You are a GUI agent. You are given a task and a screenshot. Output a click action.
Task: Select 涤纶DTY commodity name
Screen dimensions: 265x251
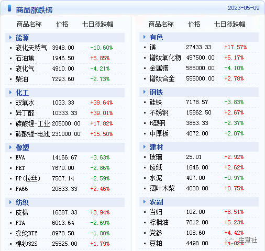pyautogui.click(x=26, y=233)
